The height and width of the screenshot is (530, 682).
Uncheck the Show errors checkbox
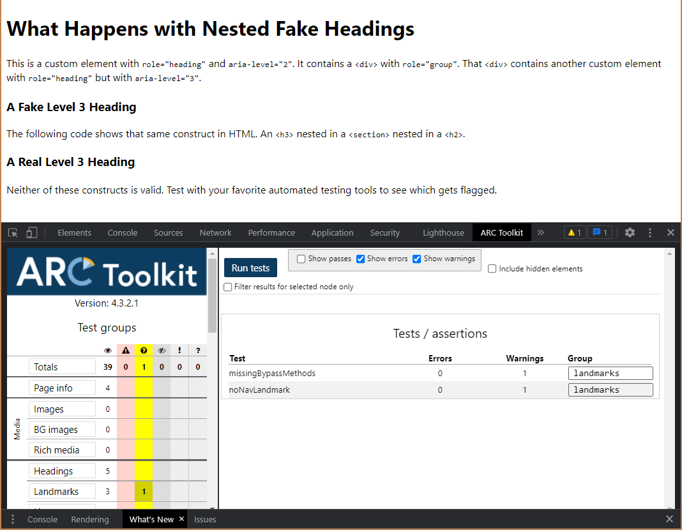point(360,259)
